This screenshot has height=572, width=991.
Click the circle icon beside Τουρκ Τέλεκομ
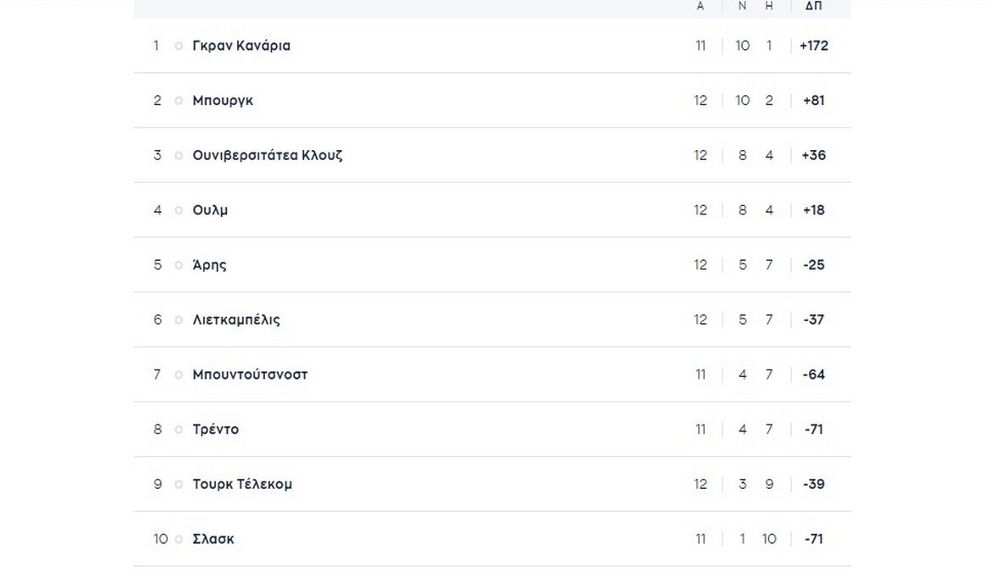point(179,485)
